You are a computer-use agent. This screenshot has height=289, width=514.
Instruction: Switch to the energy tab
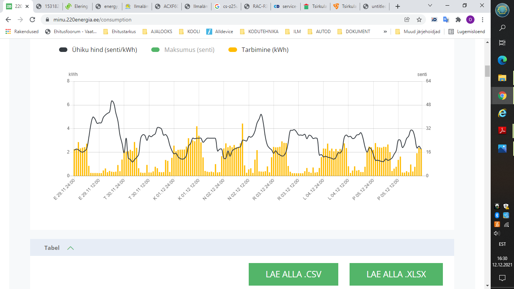click(107, 6)
